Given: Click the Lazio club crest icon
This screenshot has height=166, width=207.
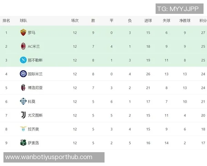Looking at the screenshot, I should (23, 129).
